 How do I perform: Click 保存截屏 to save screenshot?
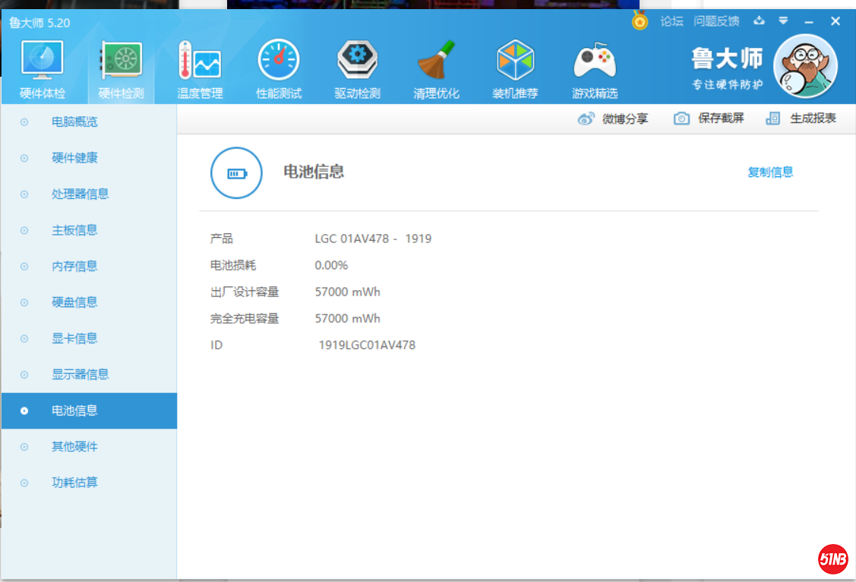(709, 119)
